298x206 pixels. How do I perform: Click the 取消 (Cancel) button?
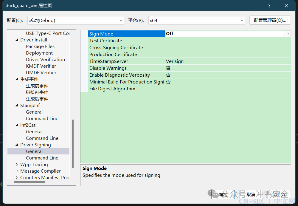251,195
